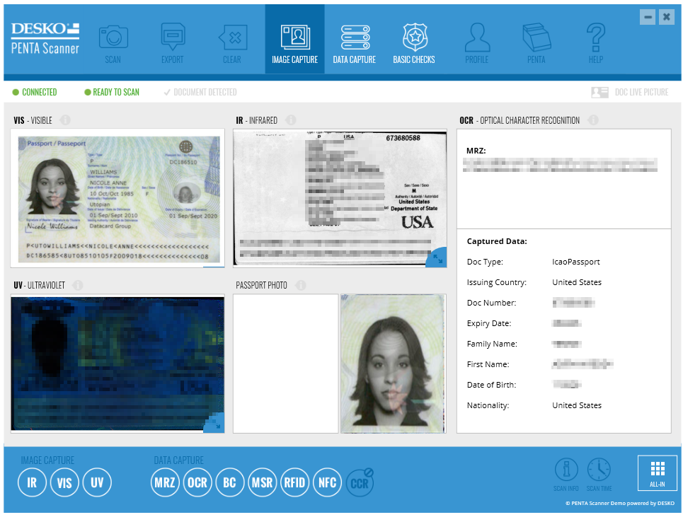Open BASIC CHECKS

coord(414,39)
